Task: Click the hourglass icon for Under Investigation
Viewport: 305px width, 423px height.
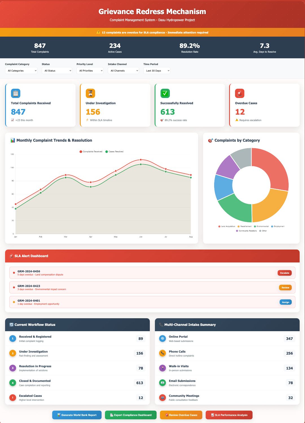Action: coord(90,93)
